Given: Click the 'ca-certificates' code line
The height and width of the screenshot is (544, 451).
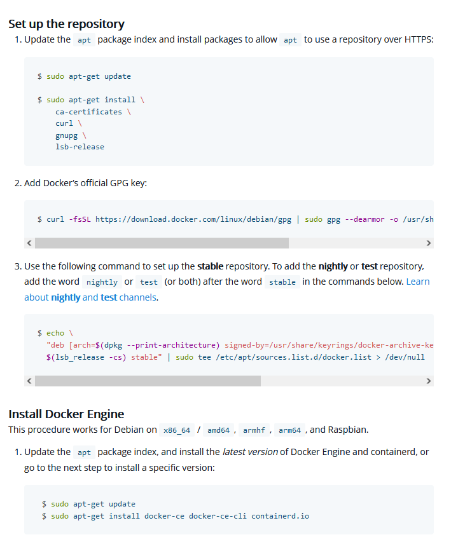Looking at the screenshot, I should pyautogui.click(x=93, y=112).
